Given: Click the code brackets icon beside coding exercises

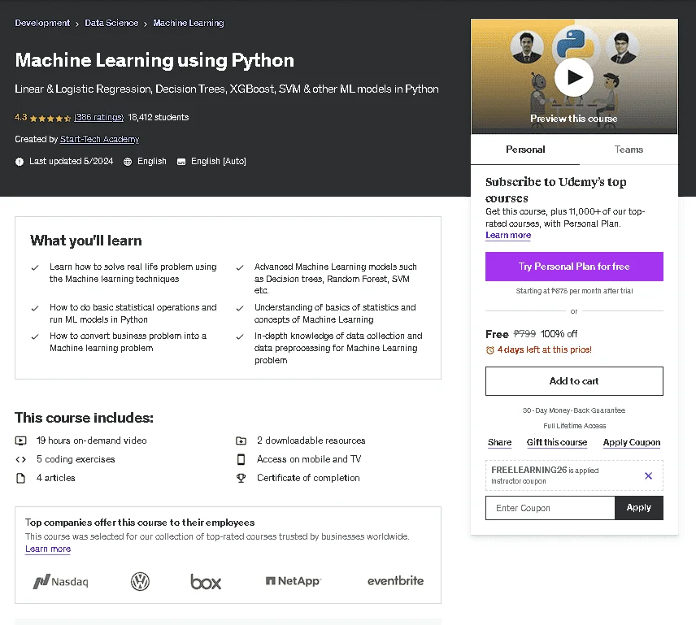Looking at the screenshot, I should tap(21, 459).
